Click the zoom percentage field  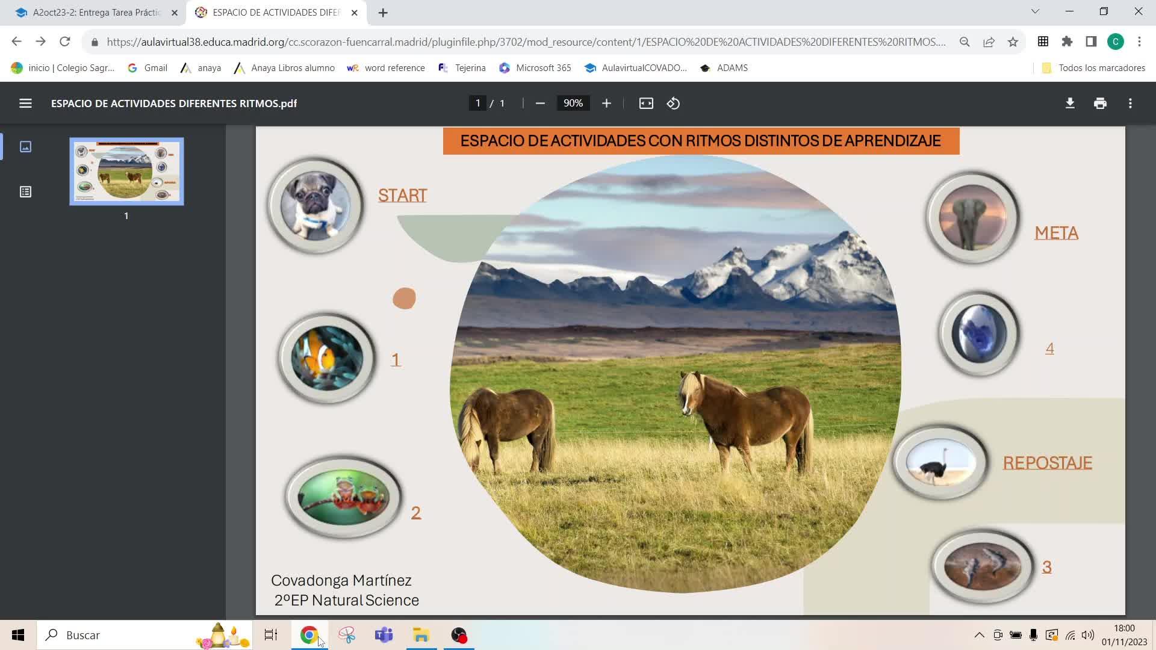[573, 104]
